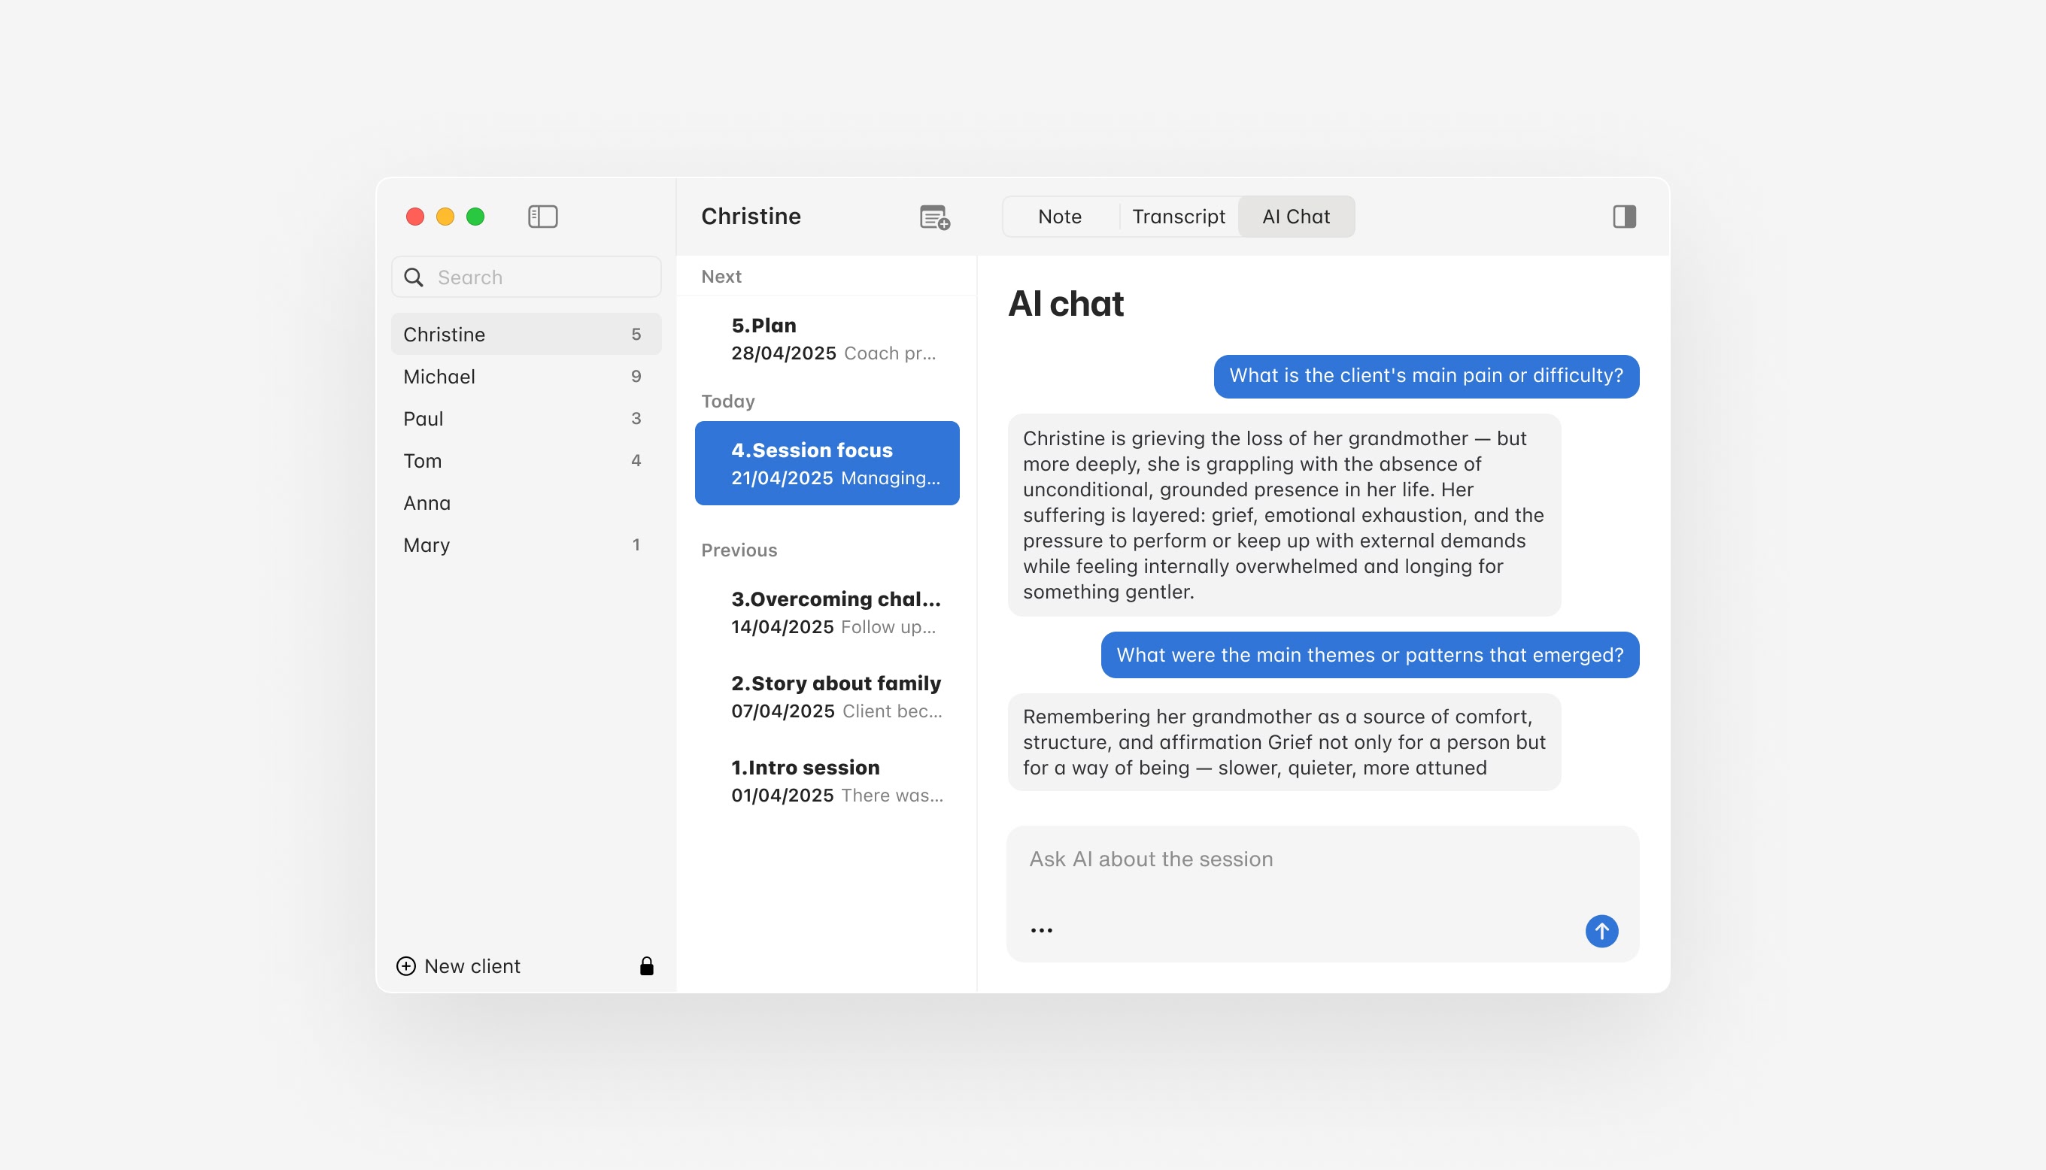Click the lock icon in the sidebar footer
2046x1170 pixels.
coord(646,966)
